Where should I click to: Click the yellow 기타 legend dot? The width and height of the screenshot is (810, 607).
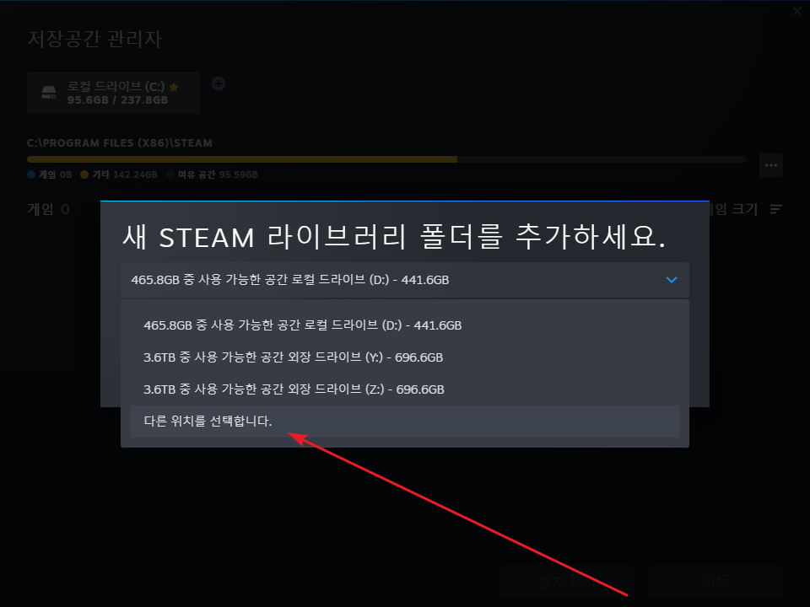84,175
